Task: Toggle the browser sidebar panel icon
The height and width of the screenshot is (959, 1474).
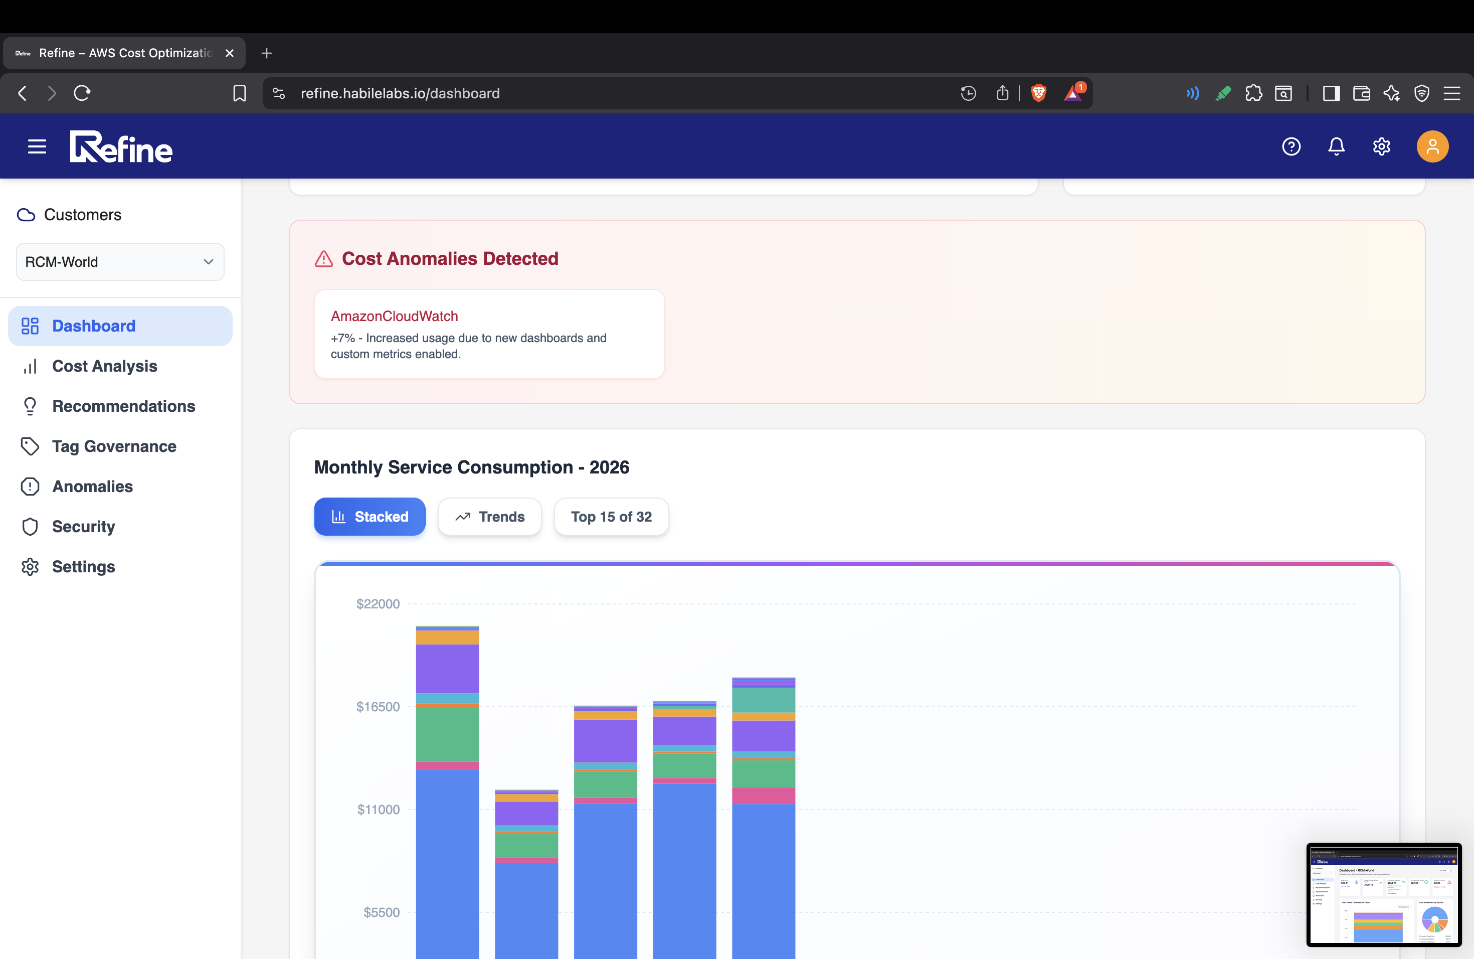Action: click(1331, 94)
